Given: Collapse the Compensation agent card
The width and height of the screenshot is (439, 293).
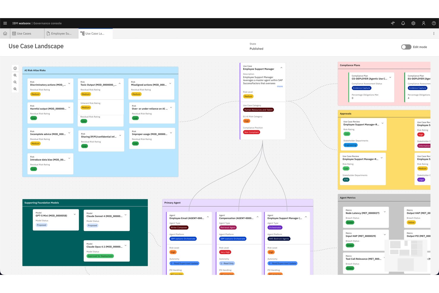Looking at the screenshot, I should point(258,217).
